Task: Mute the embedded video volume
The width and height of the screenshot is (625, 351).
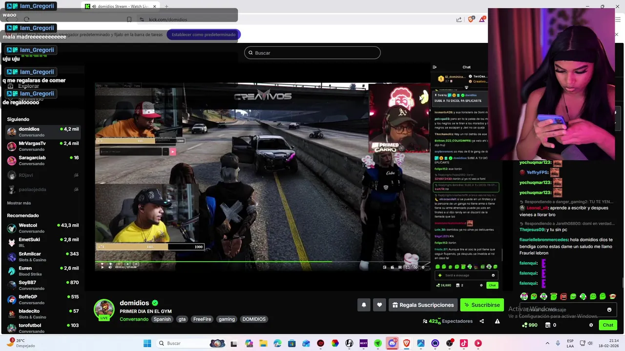Action: [110, 266]
